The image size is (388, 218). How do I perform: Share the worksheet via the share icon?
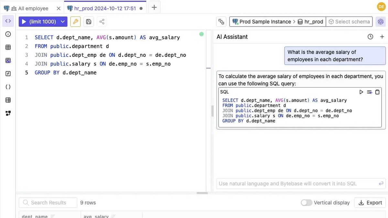(x=102, y=22)
